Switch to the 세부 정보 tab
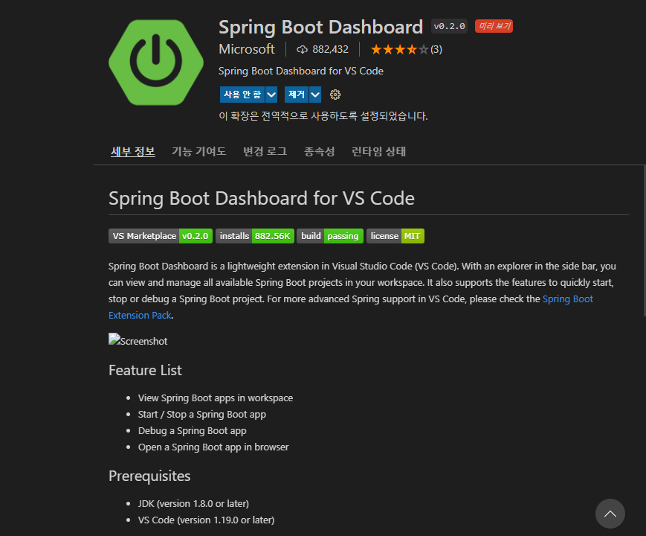Screen dimensions: 646x536 tap(133, 151)
